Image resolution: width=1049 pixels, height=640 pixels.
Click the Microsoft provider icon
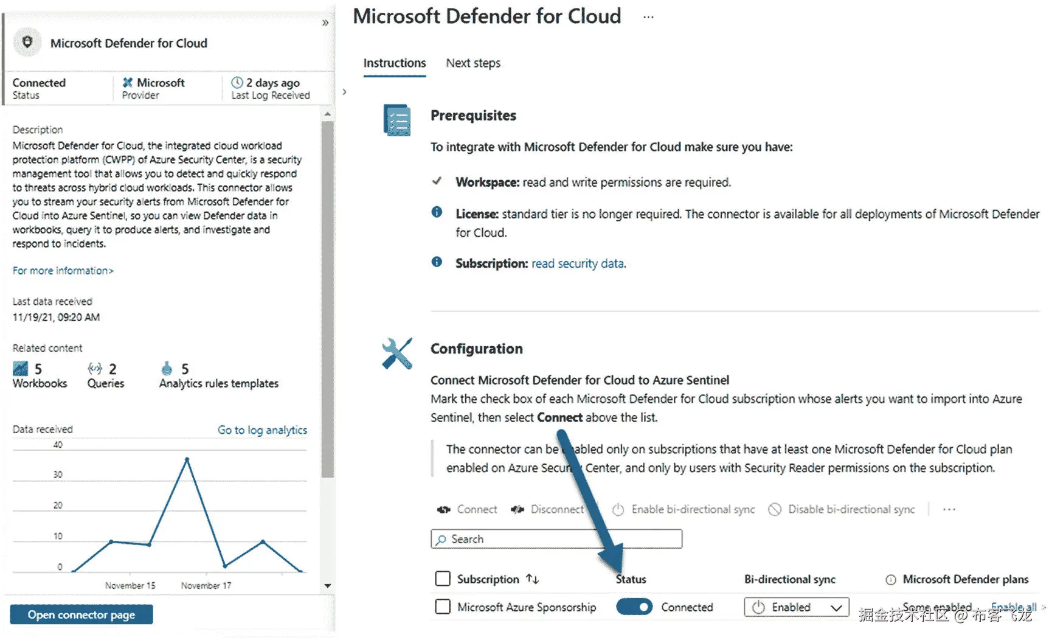[127, 83]
